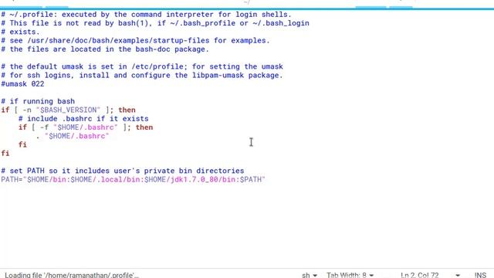The image size is (494, 278).
Task: Click the '# exists.' comment line
Action: [20, 32]
